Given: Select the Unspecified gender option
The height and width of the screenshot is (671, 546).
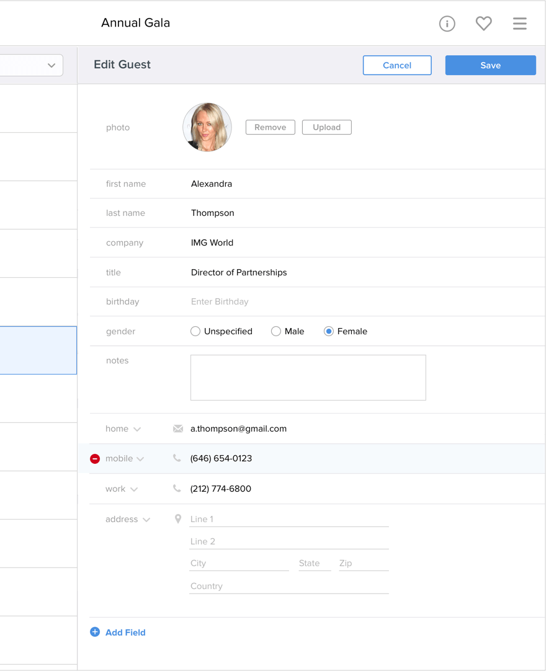Looking at the screenshot, I should coord(195,331).
